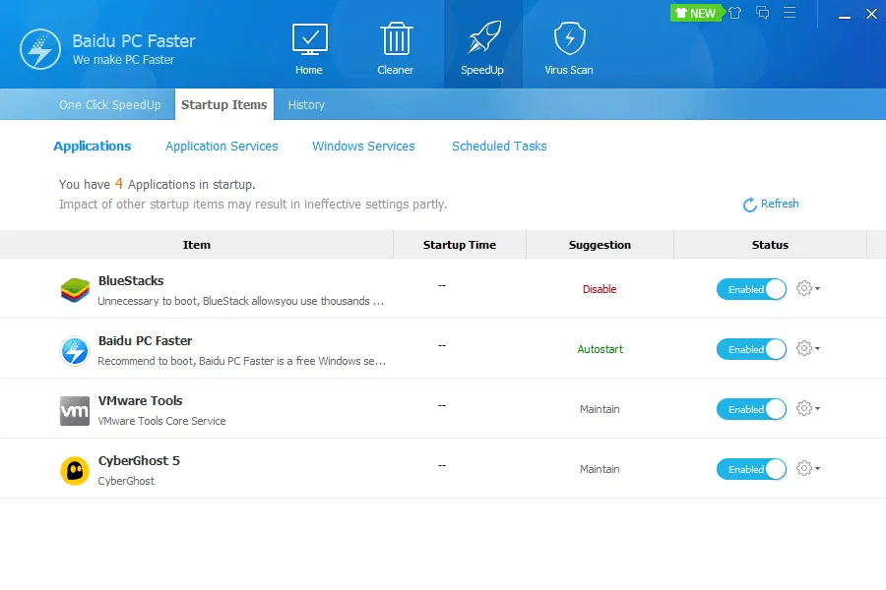Click the Refresh link
Screen dimensions: 886x590
[x=771, y=204]
